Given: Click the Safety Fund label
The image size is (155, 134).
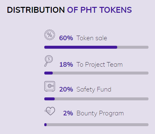Looking at the screenshot, I should pos(94,90).
